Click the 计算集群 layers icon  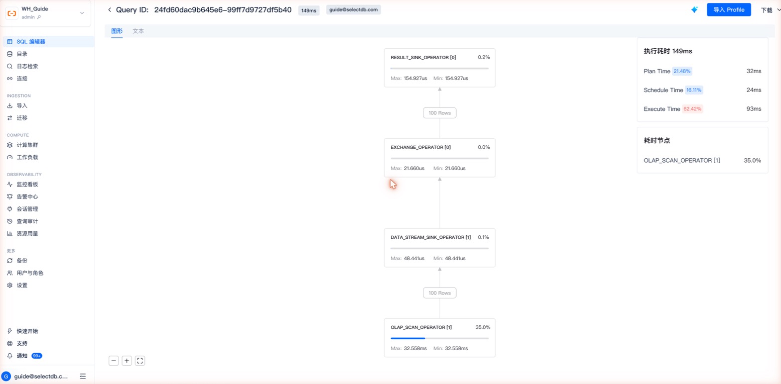9,145
